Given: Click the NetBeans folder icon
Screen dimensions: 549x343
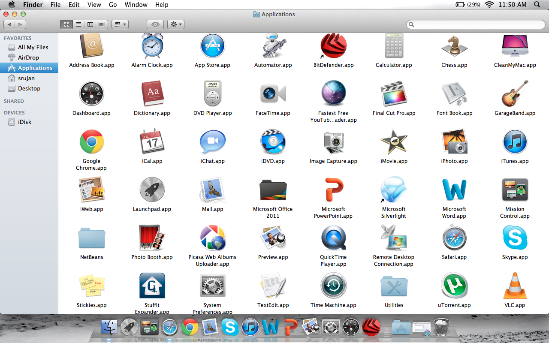Looking at the screenshot, I should 91,238.
